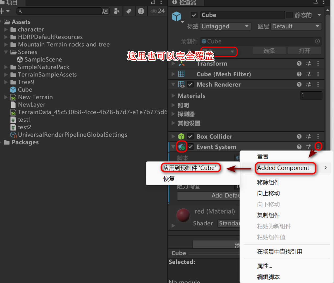Choose 应用到预制件 'Cube' option
Screen dimensions: 334x283
(x=193, y=168)
